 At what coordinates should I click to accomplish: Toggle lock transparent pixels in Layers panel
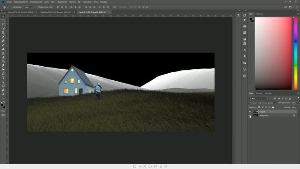259,108
